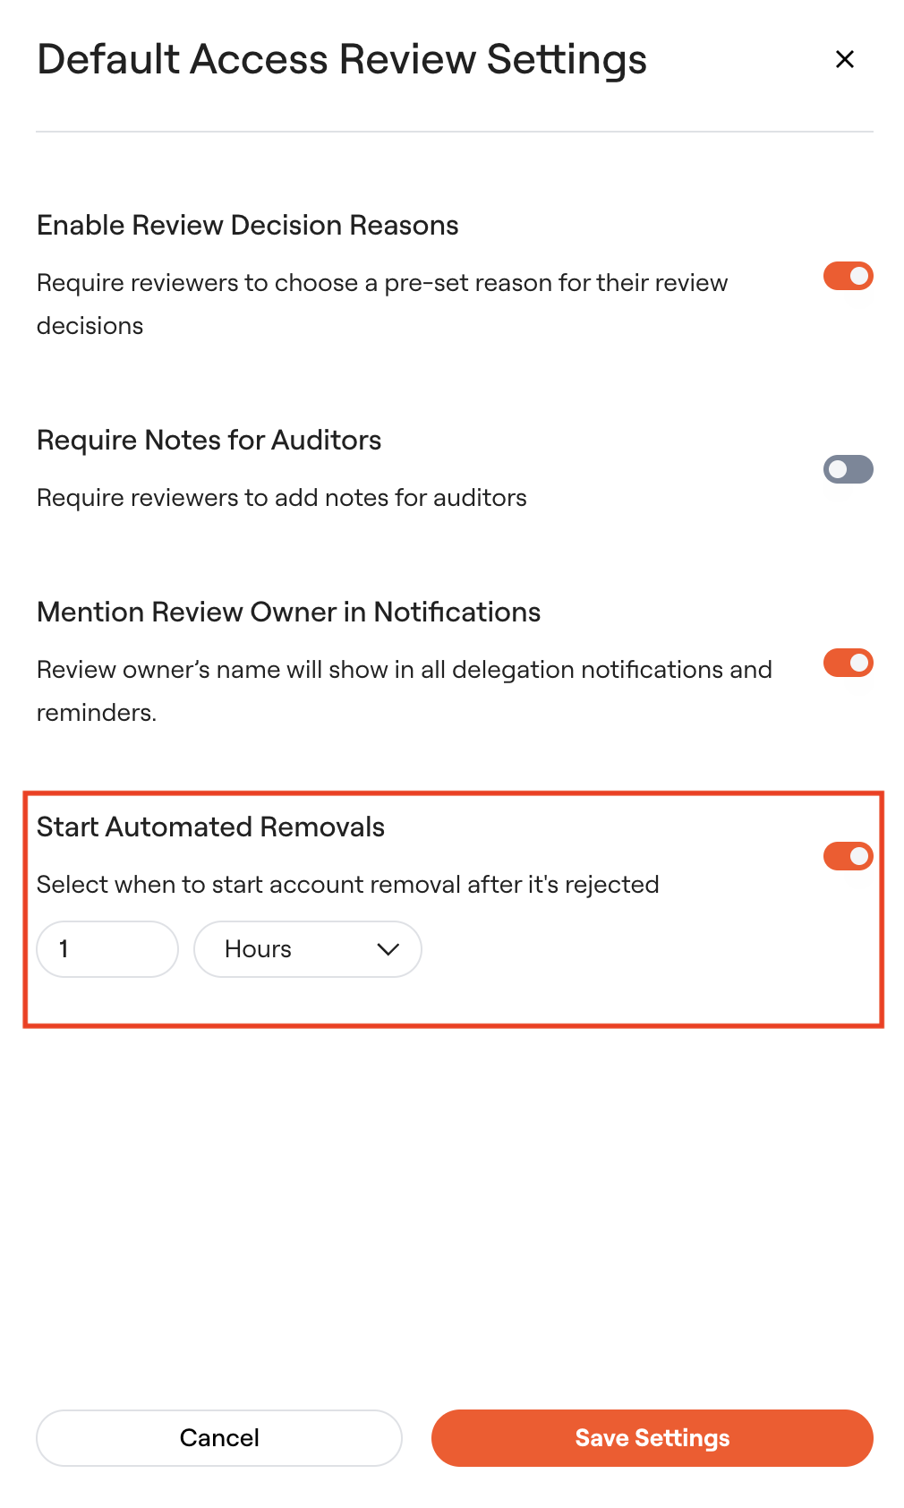The height and width of the screenshot is (1508, 904).
Task: Click the Start Automated Removals heading
Action: click(211, 827)
